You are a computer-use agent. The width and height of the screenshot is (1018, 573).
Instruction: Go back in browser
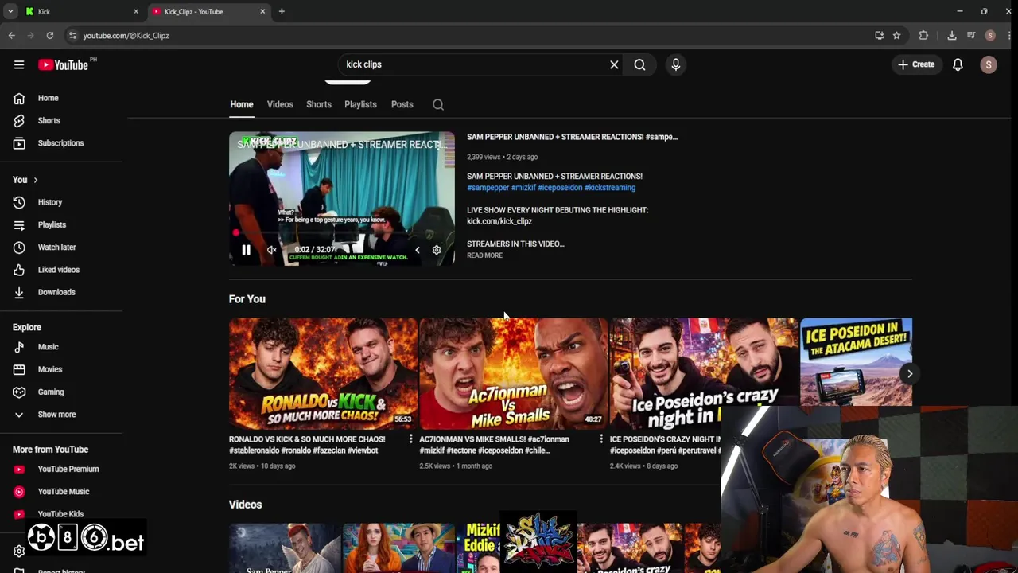point(12,35)
